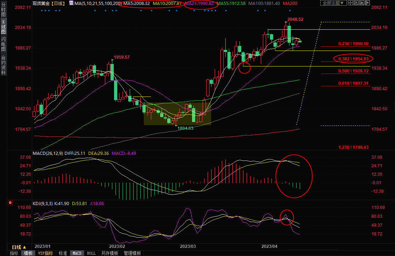Click the 1959.57 peak price label
This screenshot has height=256, width=395.
(122, 57)
